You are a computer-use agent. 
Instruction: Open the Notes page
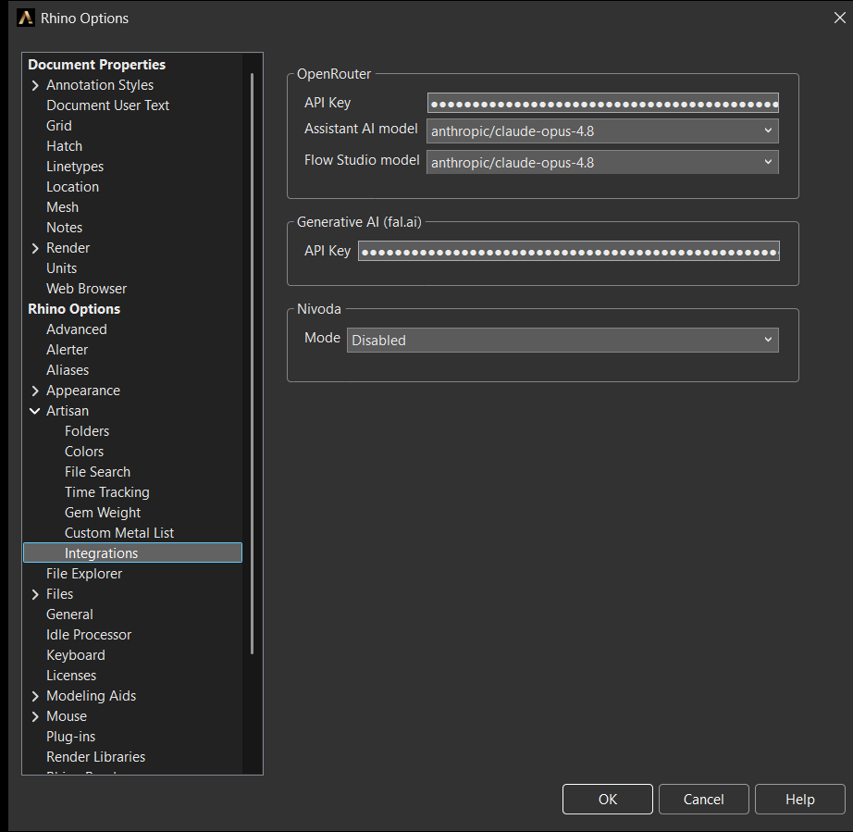(64, 228)
